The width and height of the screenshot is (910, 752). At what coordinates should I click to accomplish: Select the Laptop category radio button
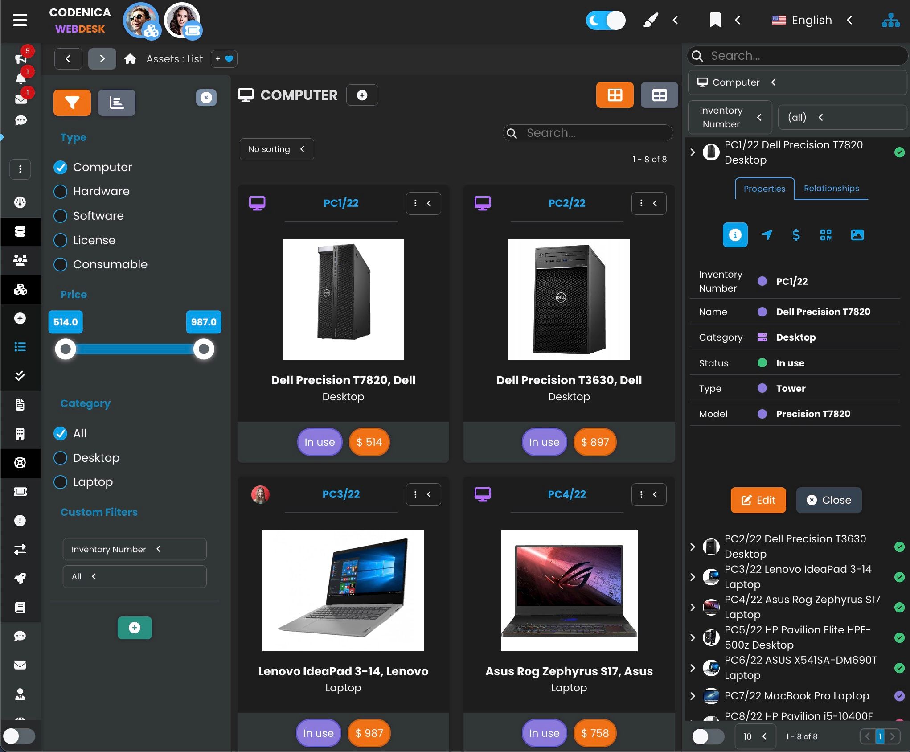[x=60, y=482]
